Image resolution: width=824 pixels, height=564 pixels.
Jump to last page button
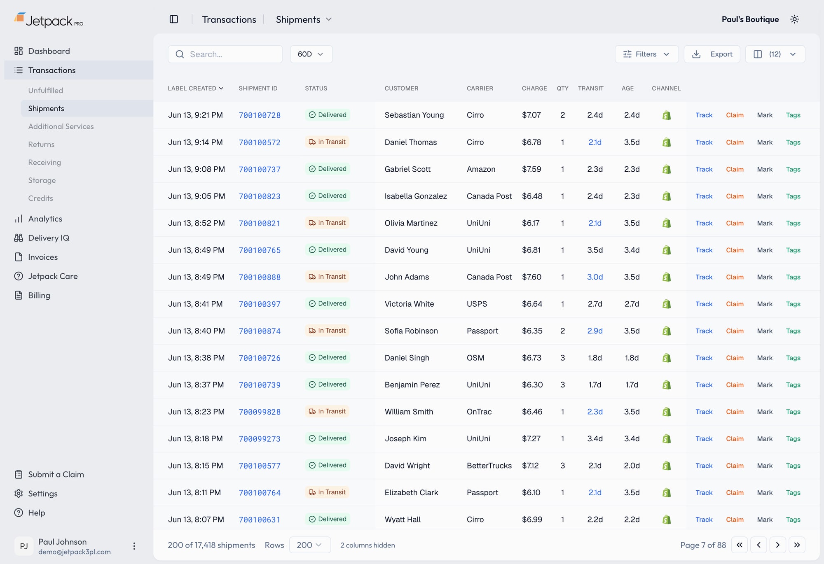point(797,545)
